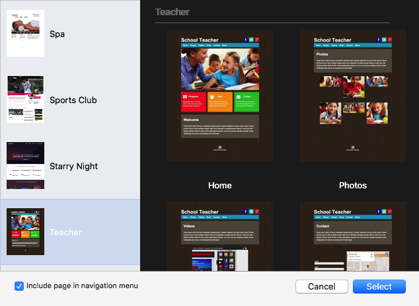Click the Welcome text box in Home preview
The height and width of the screenshot is (306, 419).
[220, 126]
